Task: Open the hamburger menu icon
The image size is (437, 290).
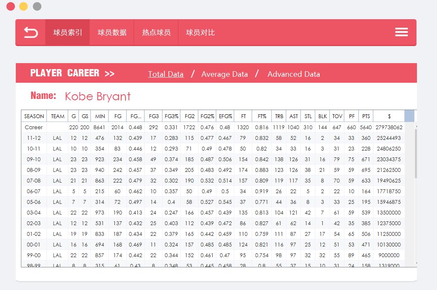Action: pos(401,32)
